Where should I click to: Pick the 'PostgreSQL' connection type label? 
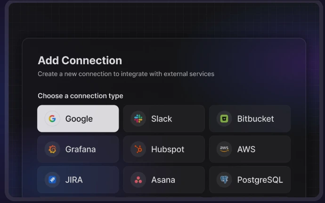pos(260,180)
